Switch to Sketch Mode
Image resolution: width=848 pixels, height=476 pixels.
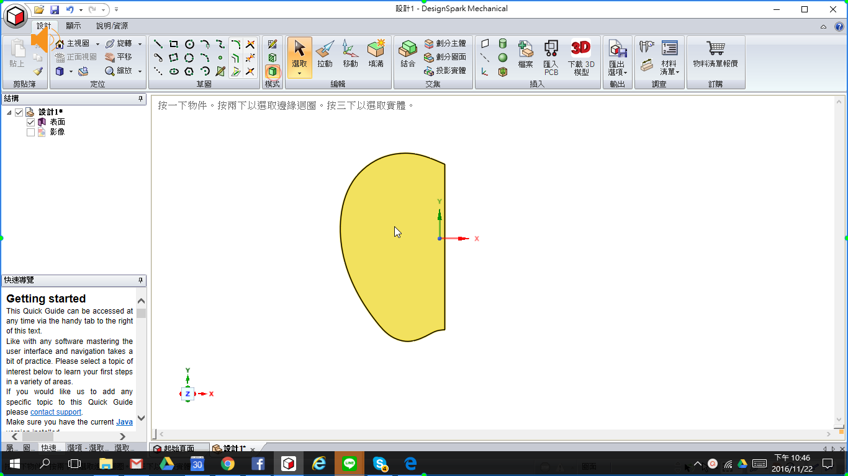273,44
